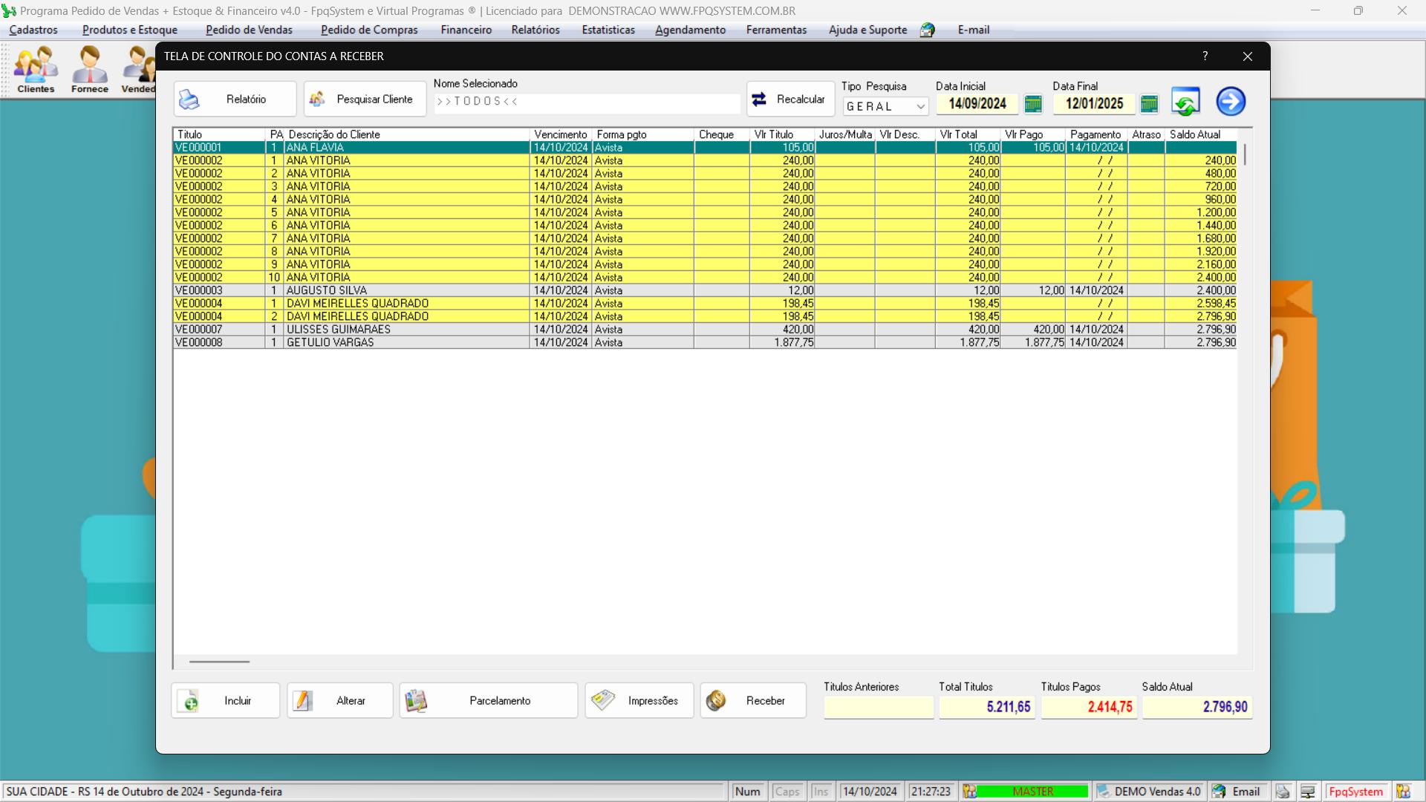Open the Data Inicial calendar icon

click(1033, 104)
